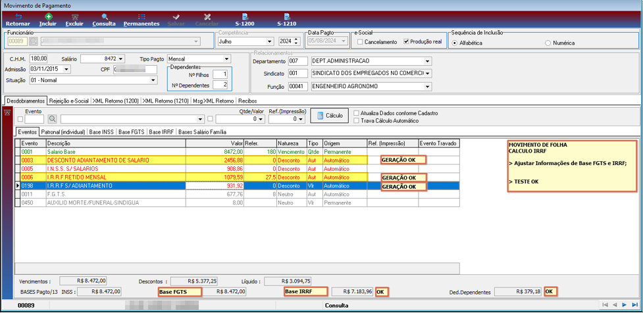
Task: Click the S-1210 document icon
Action: 287,17
